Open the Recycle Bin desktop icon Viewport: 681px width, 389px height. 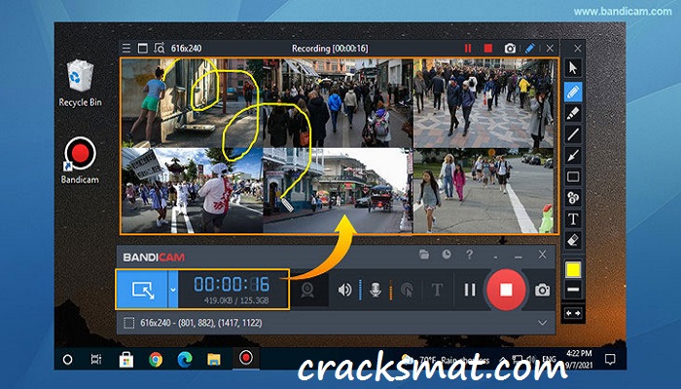click(81, 84)
